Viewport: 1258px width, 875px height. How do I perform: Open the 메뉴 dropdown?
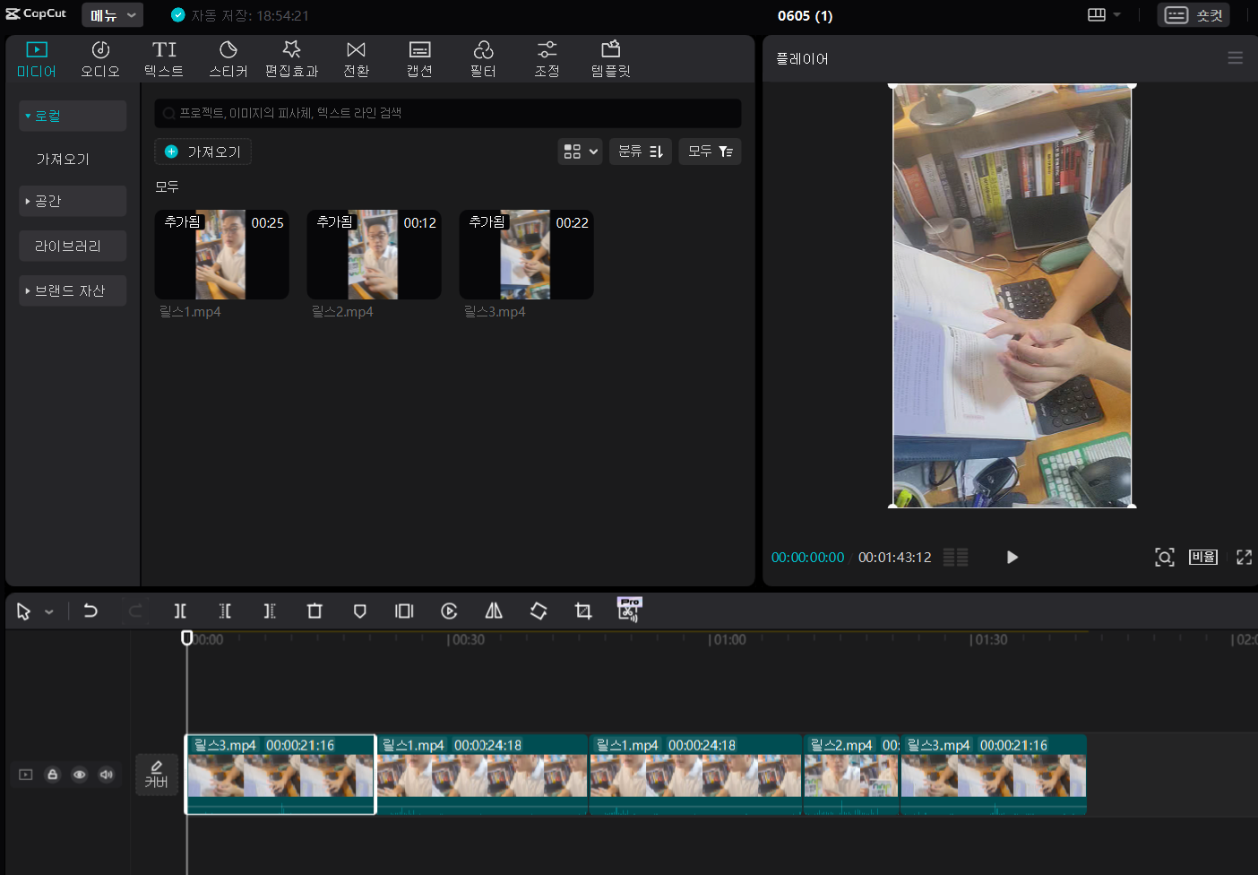(112, 15)
